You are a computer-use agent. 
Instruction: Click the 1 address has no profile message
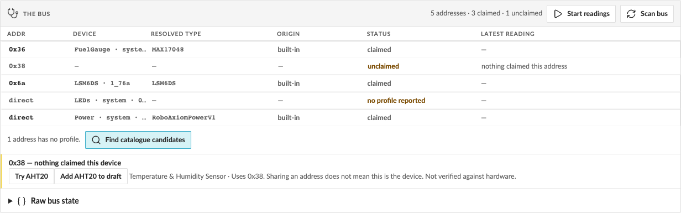(44, 139)
